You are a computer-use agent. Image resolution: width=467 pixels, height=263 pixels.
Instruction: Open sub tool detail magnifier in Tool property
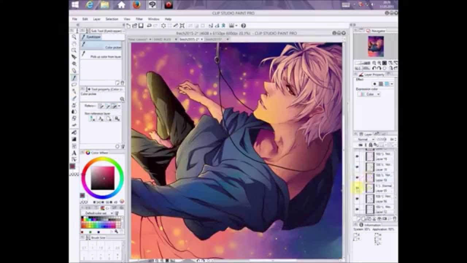pos(122,99)
